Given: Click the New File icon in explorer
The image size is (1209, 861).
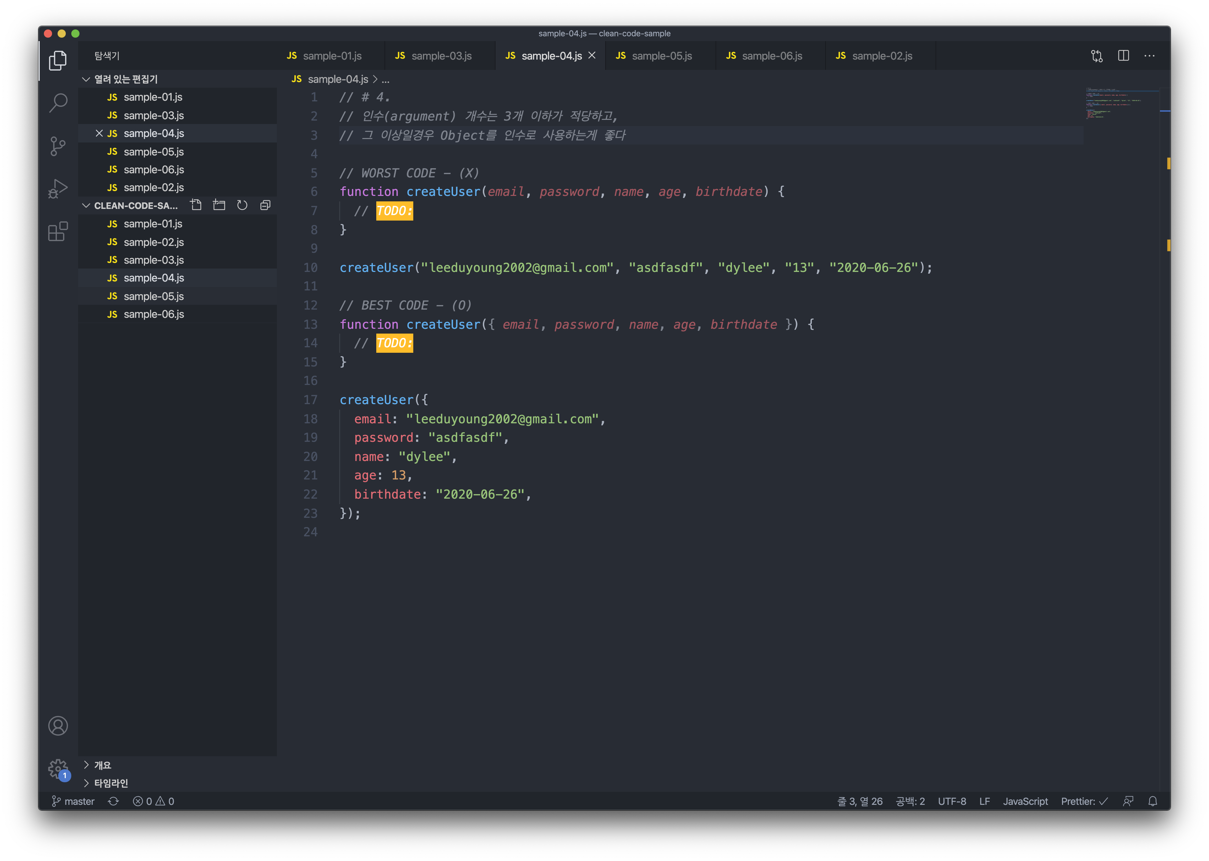Looking at the screenshot, I should point(196,205).
